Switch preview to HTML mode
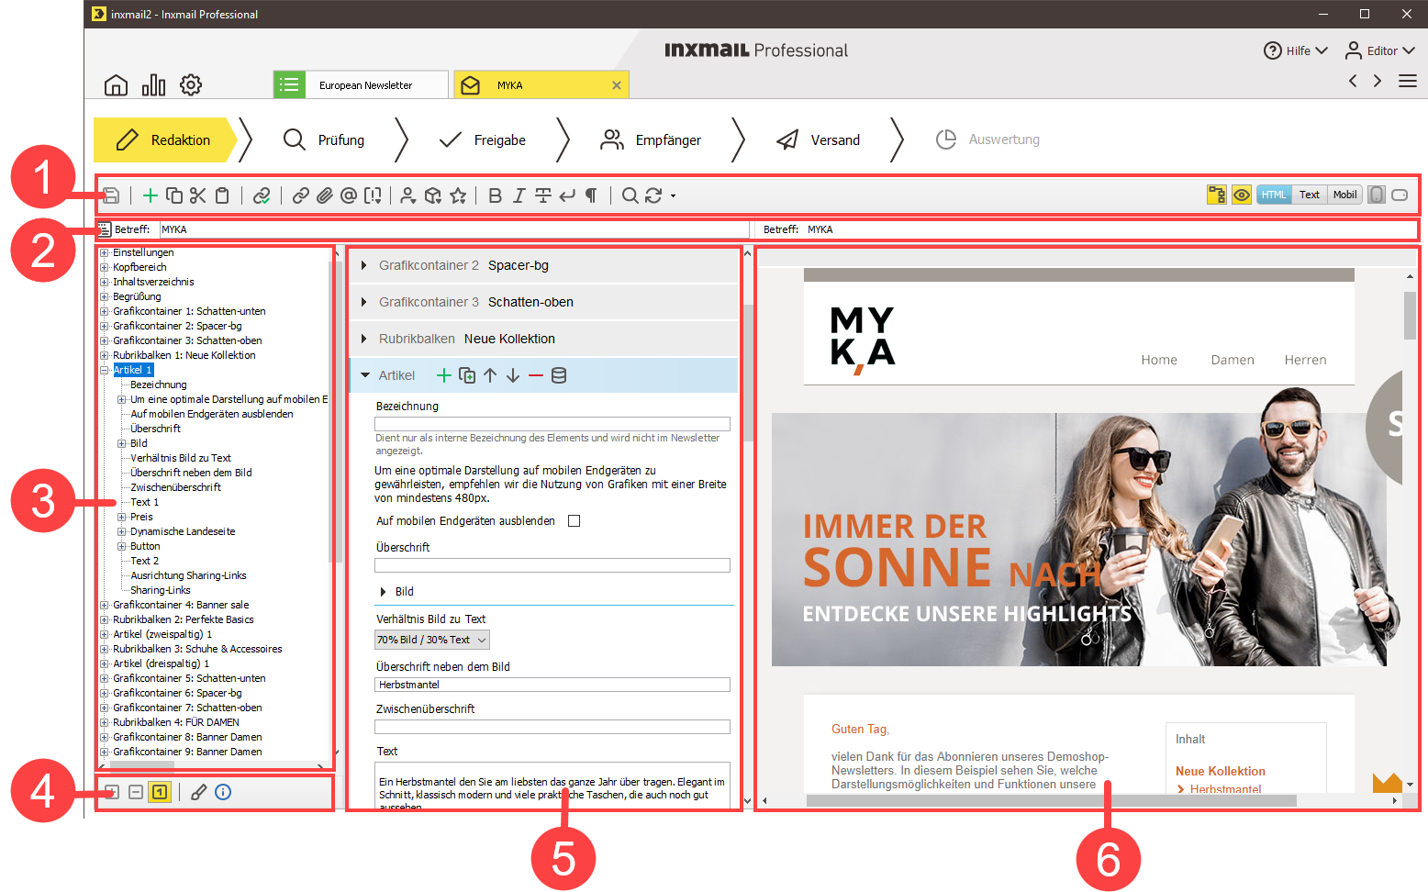 pyautogui.click(x=1274, y=195)
